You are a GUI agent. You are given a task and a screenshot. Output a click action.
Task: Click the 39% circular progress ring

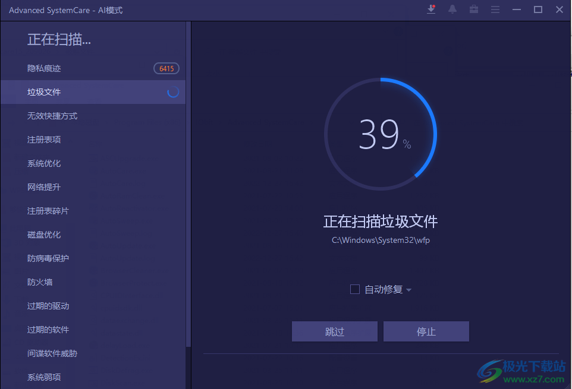point(381,134)
